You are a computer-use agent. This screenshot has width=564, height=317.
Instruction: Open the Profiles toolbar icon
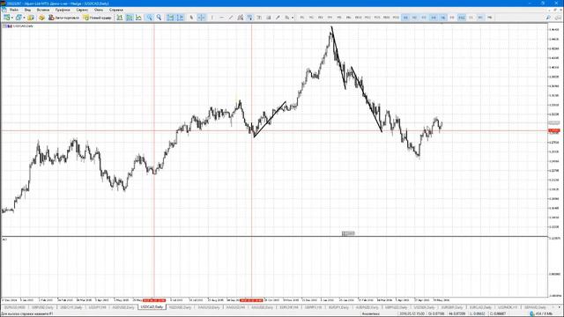(x=19, y=18)
